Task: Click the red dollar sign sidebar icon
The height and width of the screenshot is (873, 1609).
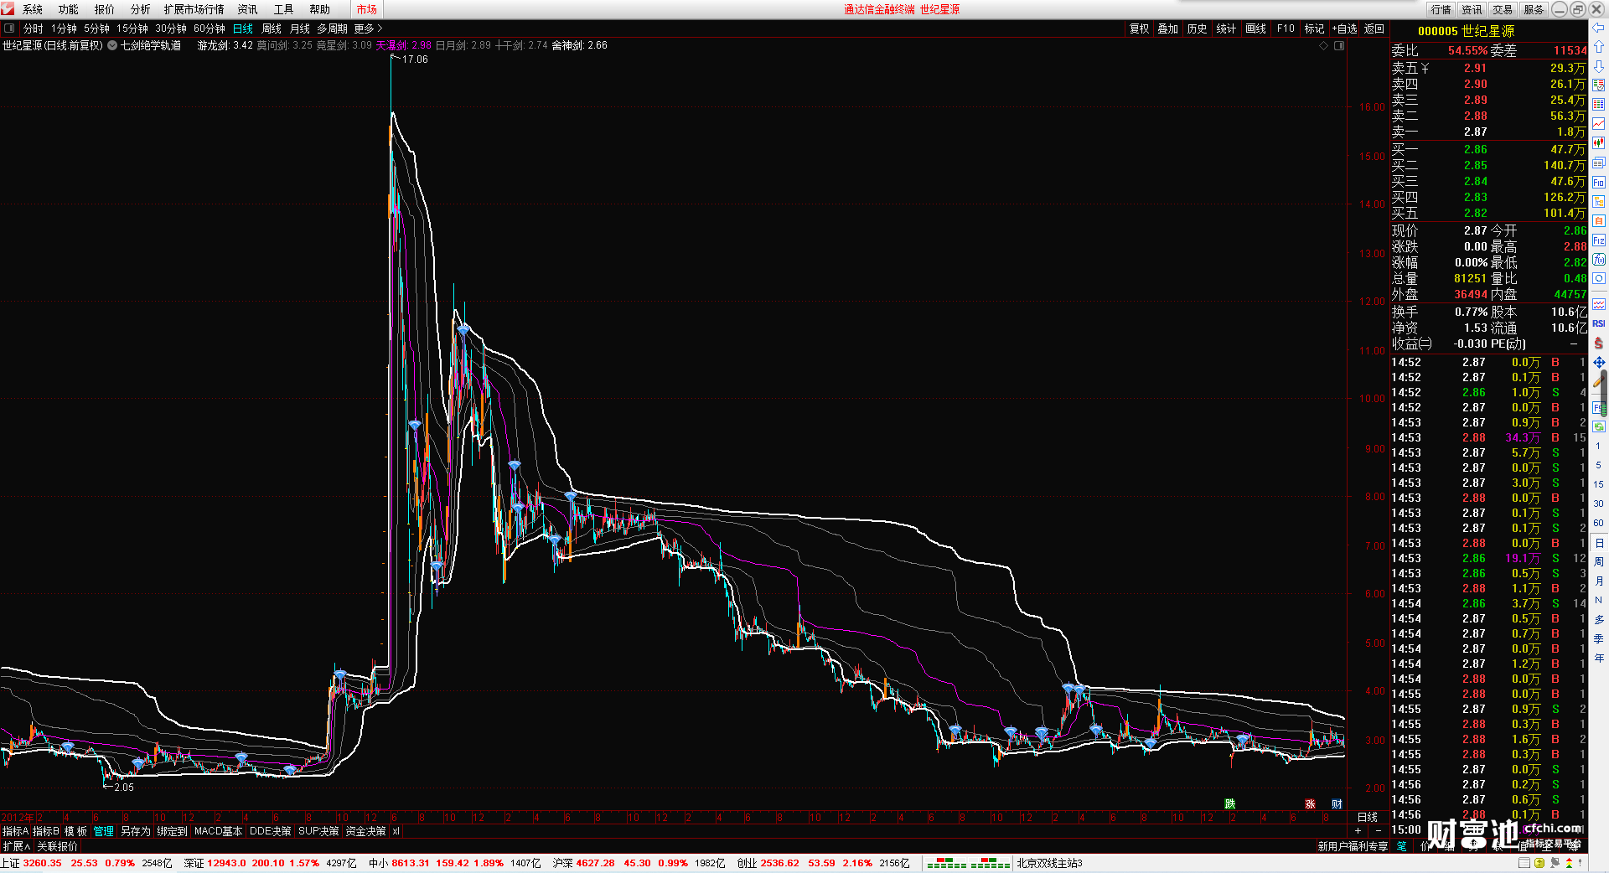Action: [1598, 343]
